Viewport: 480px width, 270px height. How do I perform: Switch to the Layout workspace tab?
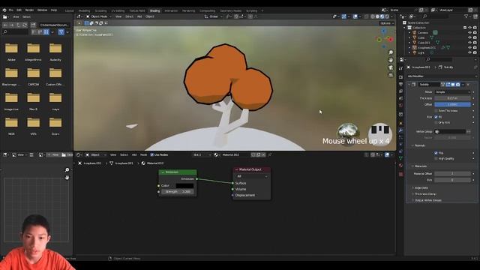(70, 10)
